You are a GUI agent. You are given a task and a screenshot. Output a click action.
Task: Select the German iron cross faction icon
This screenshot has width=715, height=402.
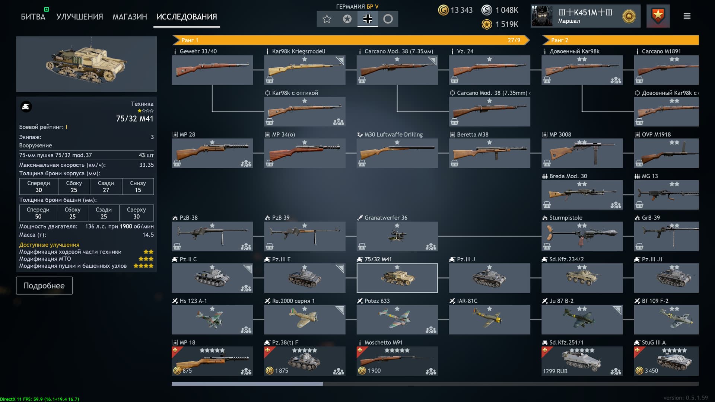(x=368, y=19)
